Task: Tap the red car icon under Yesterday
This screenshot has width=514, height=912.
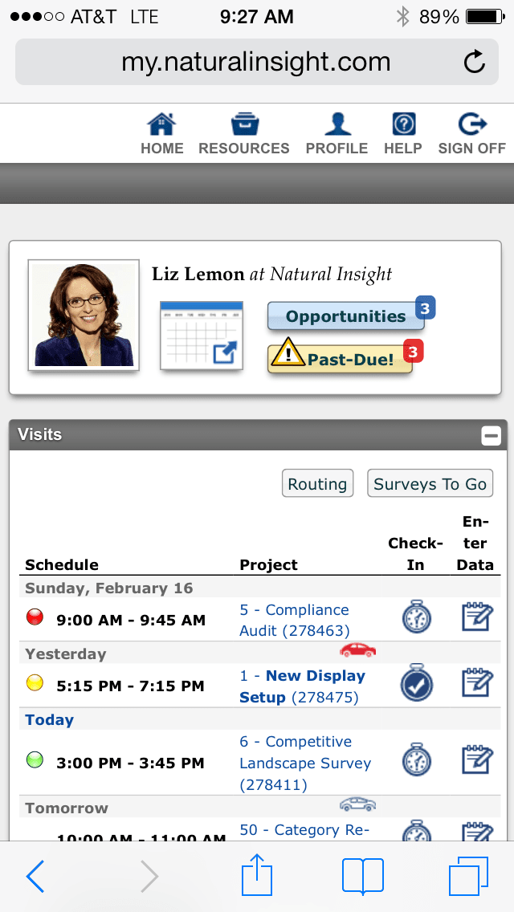Action: 357,649
